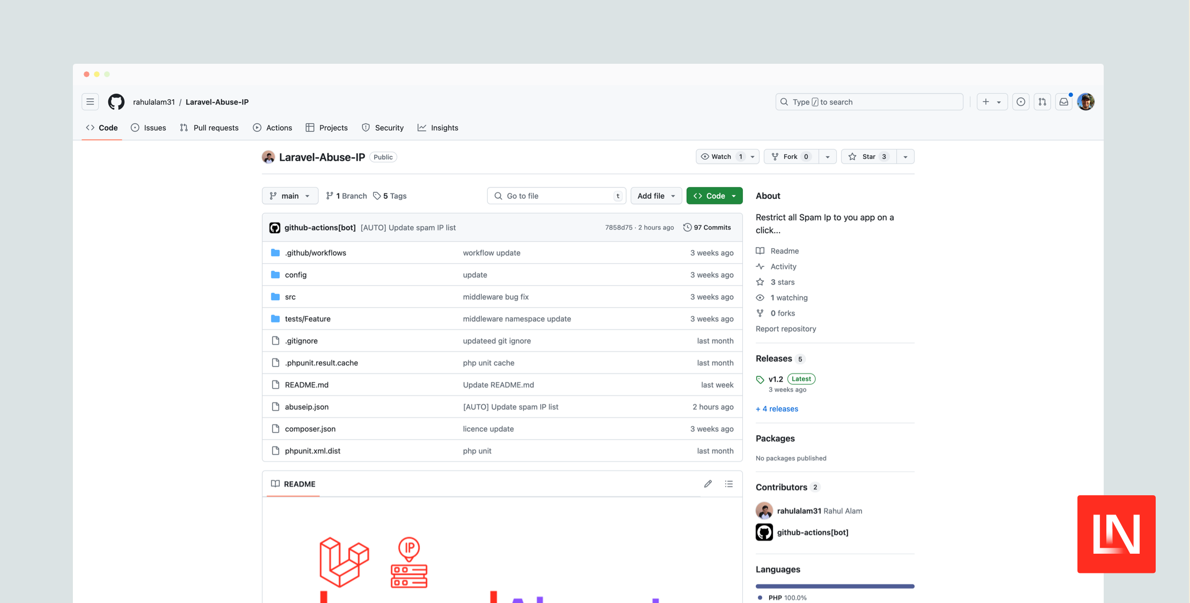Click the github-actions[bot] contributor avatar
Image resolution: width=1190 pixels, height=603 pixels.
point(764,532)
